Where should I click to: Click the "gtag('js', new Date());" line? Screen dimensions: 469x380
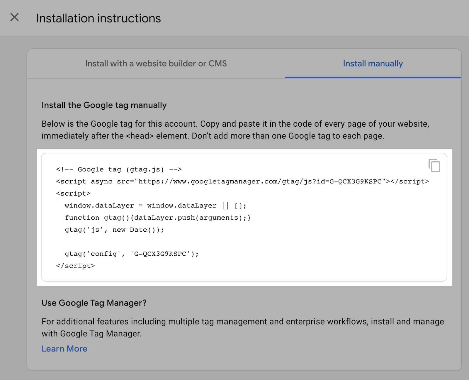(x=114, y=230)
